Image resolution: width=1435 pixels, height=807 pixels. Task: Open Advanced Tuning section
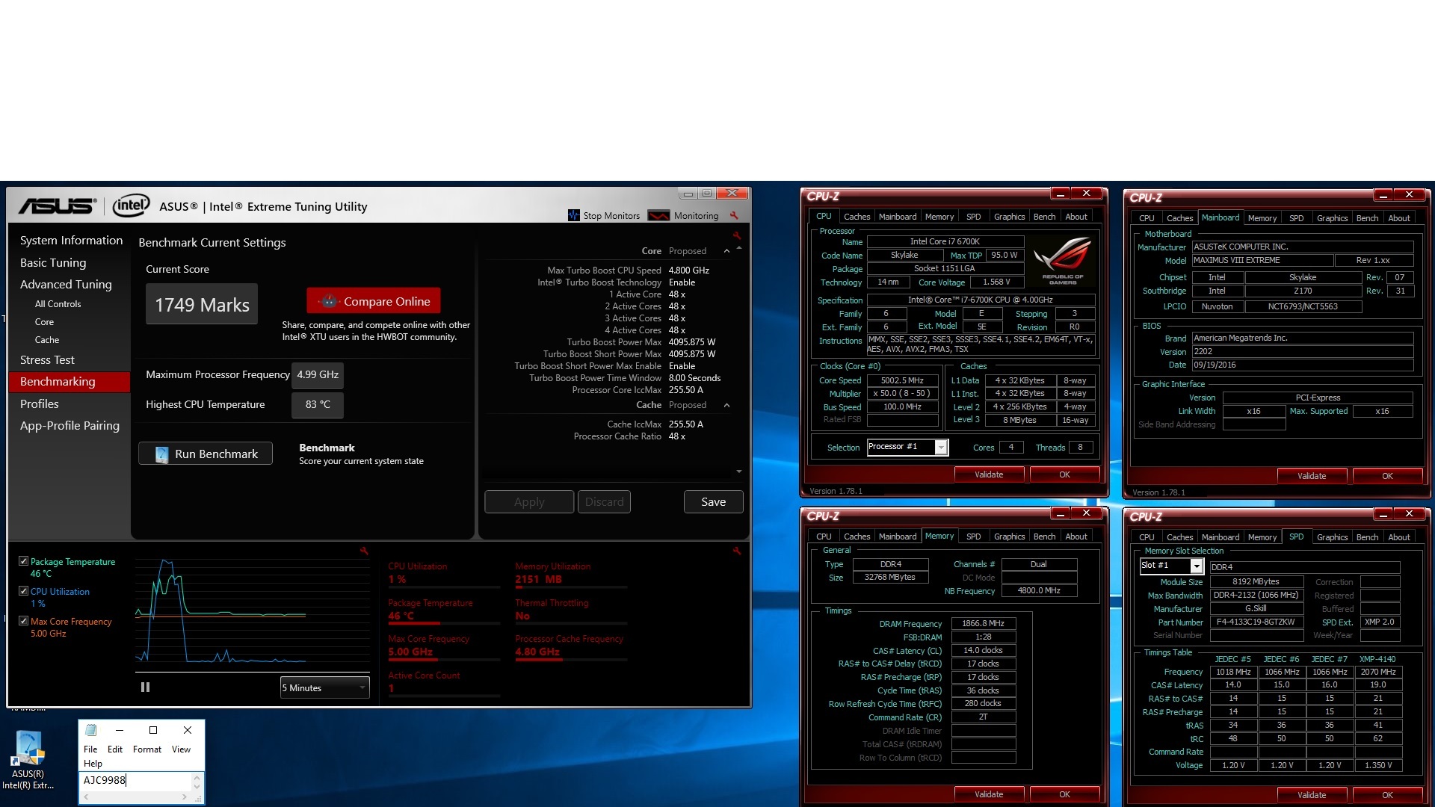point(66,284)
